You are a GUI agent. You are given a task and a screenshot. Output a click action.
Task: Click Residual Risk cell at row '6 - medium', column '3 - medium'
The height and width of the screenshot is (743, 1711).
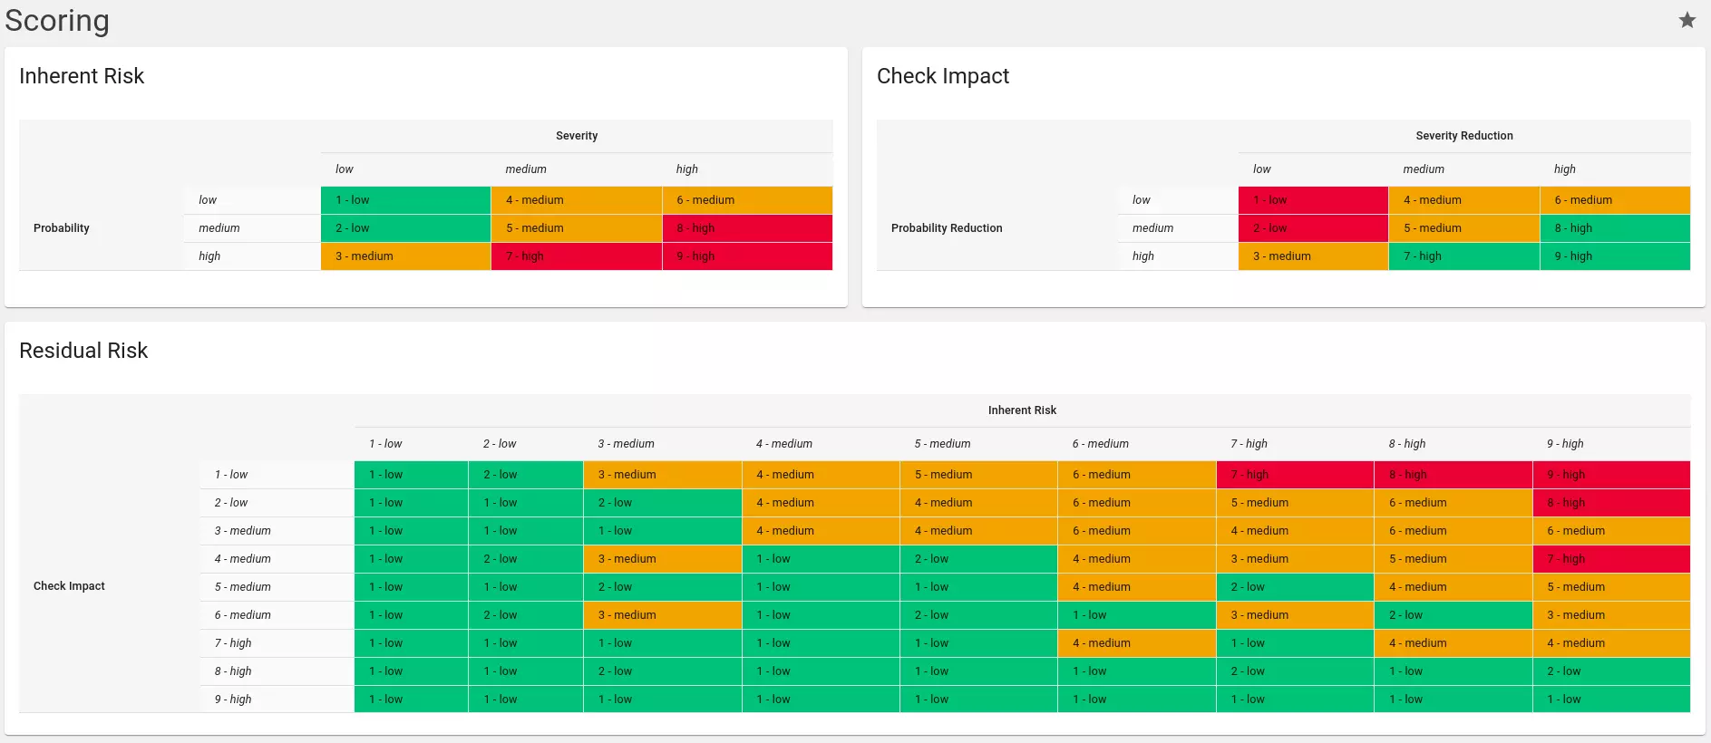662,615
